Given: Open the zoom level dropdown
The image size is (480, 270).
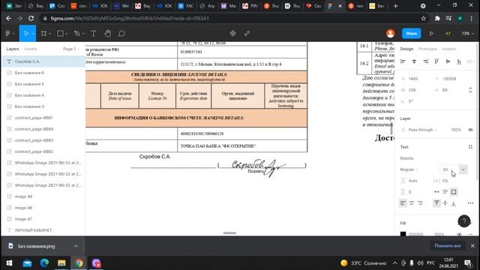Looking at the screenshot, I should click(468, 33).
